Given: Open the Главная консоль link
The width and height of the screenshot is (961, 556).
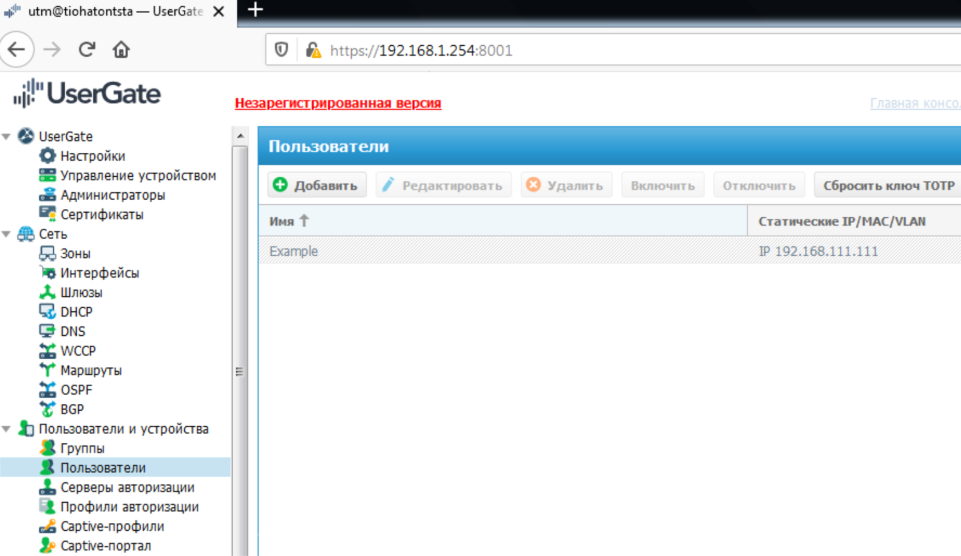Looking at the screenshot, I should (915, 103).
